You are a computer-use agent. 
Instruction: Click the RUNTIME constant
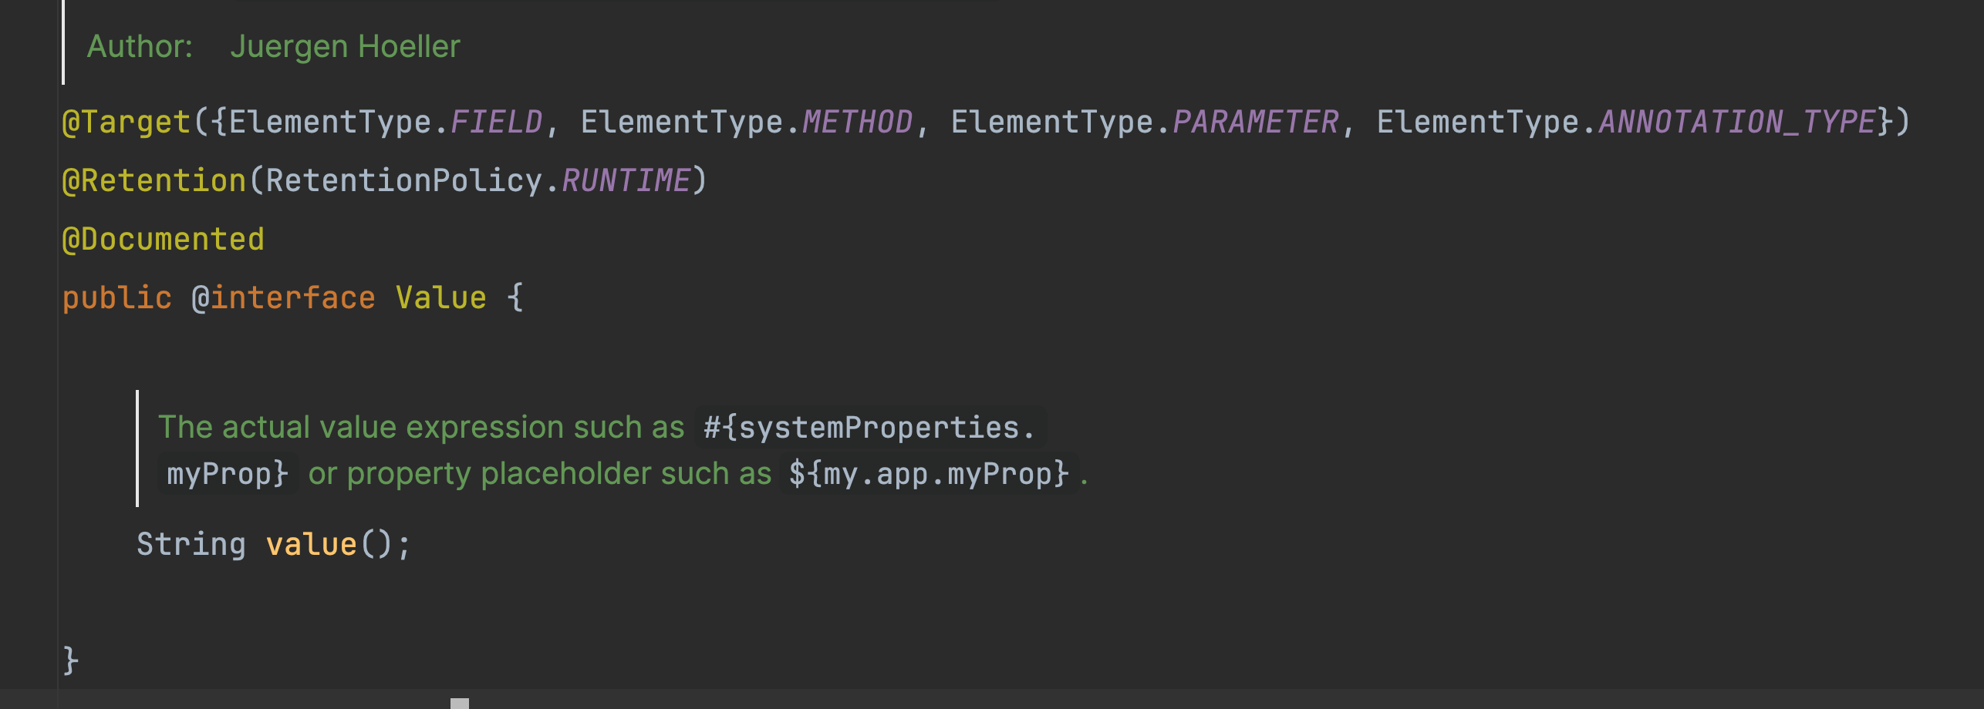point(626,180)
